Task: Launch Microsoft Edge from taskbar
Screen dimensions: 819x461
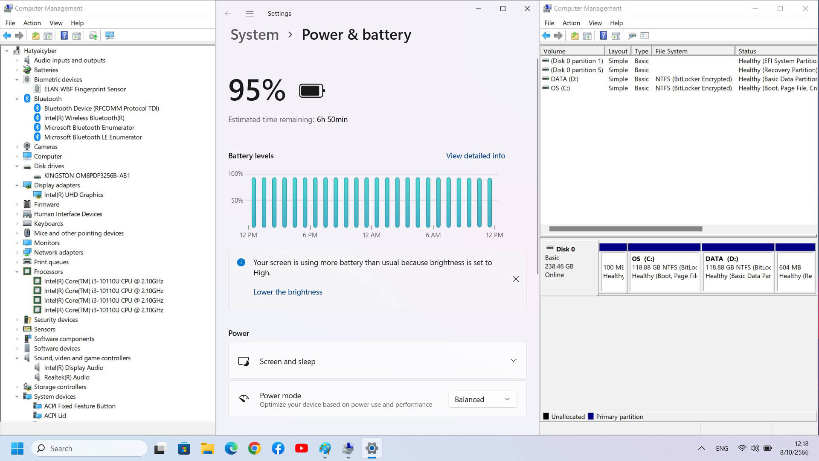Action: [231, 449]
